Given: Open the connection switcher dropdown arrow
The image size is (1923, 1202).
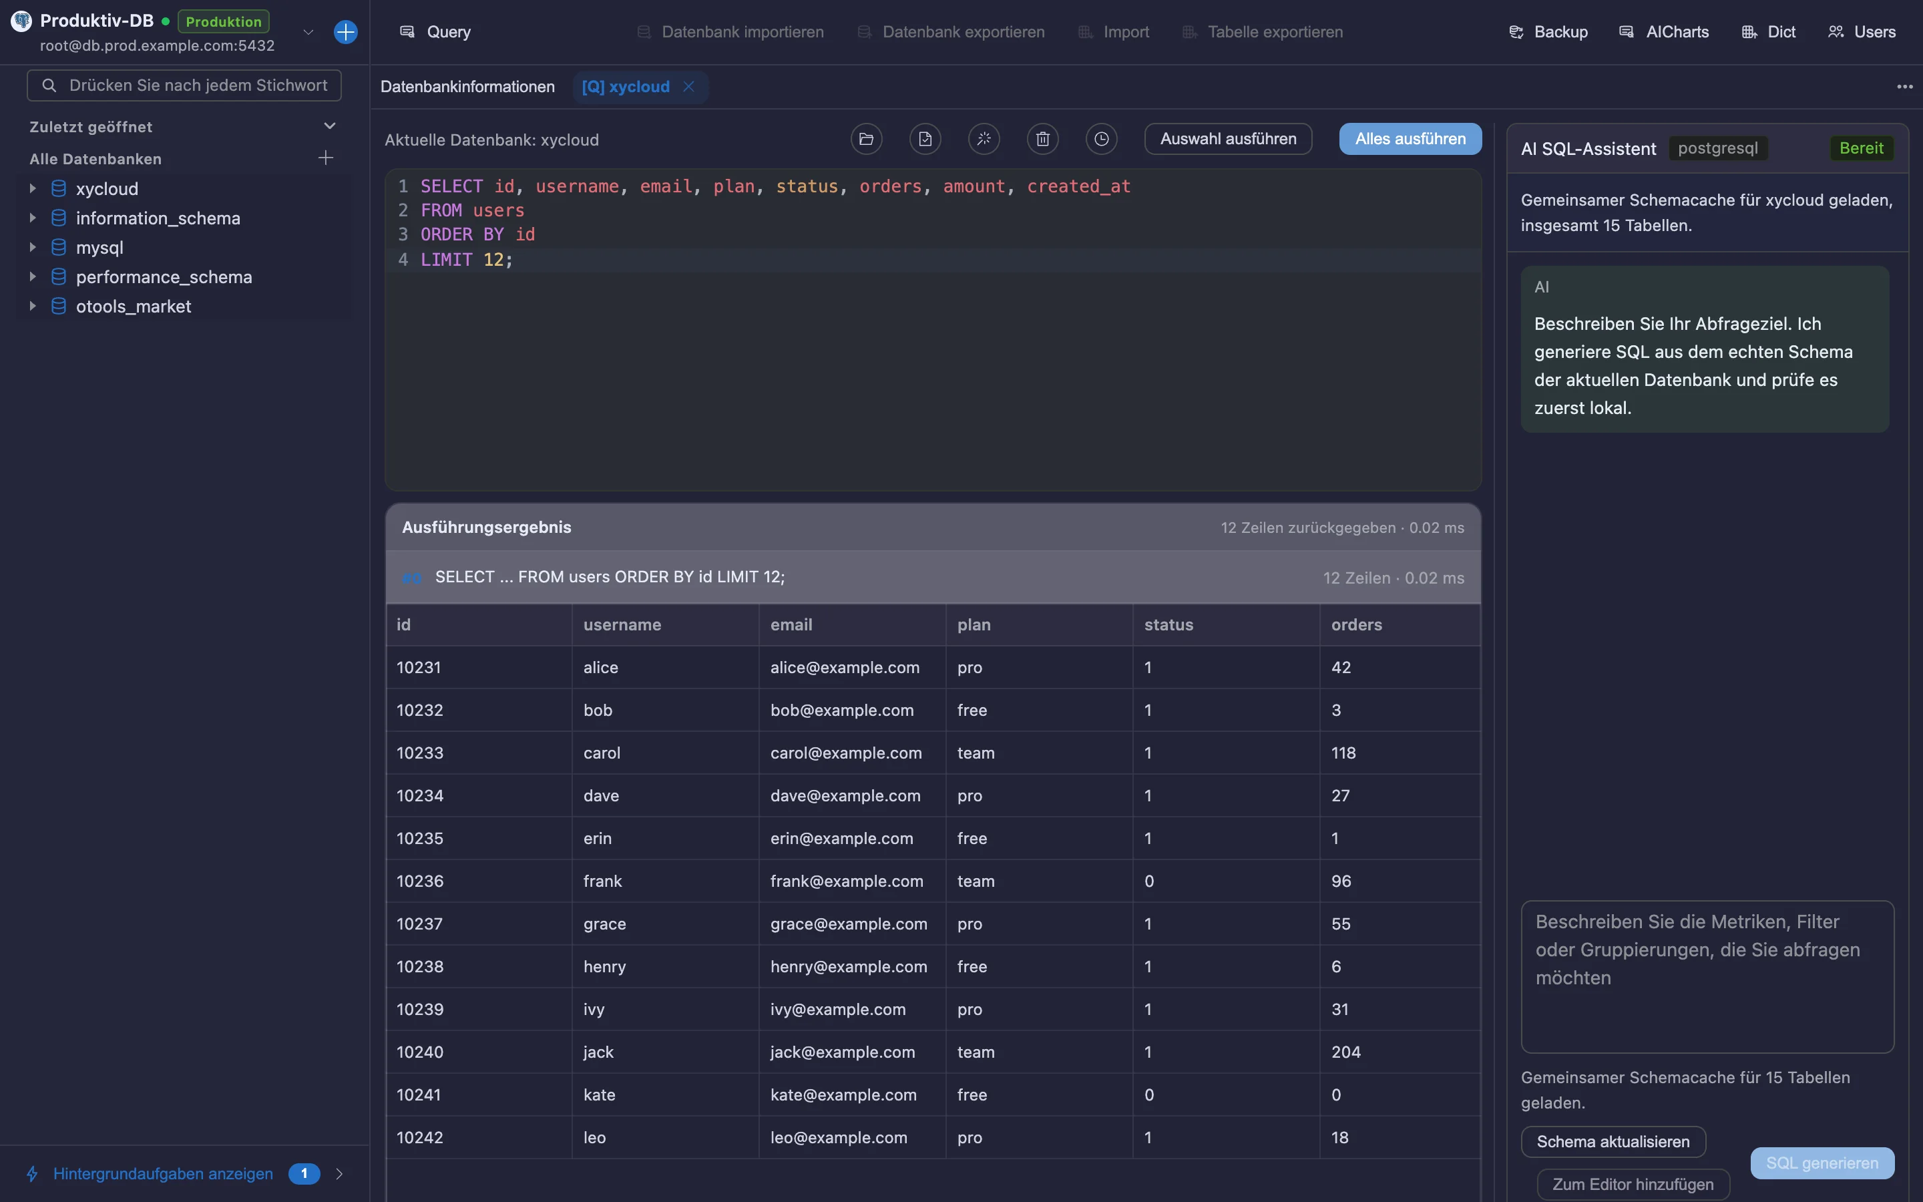Looking at the screenshot, I should pos(308,32).
